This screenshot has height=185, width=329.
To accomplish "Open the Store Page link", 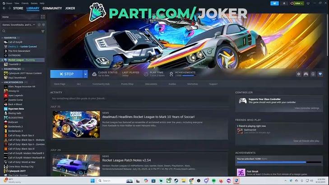I will pyautogui.click(x=60, y=84).
